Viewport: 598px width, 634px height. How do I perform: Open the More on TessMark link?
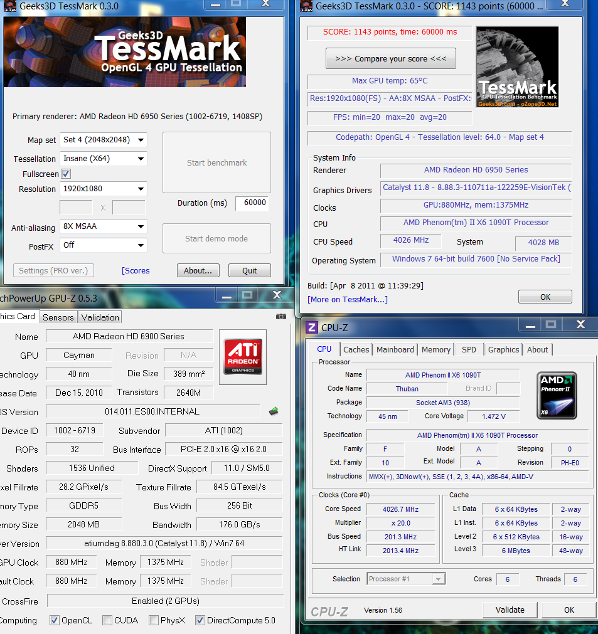[x=348, y=299]
